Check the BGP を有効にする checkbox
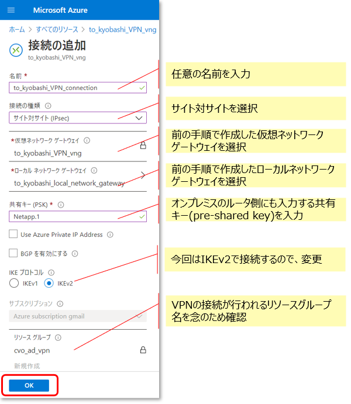This screenshot has height=404, width=351. coord(13,253)
